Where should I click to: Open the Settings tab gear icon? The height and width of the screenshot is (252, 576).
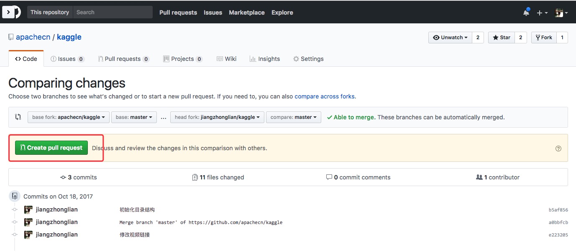(x=296, y=59)
